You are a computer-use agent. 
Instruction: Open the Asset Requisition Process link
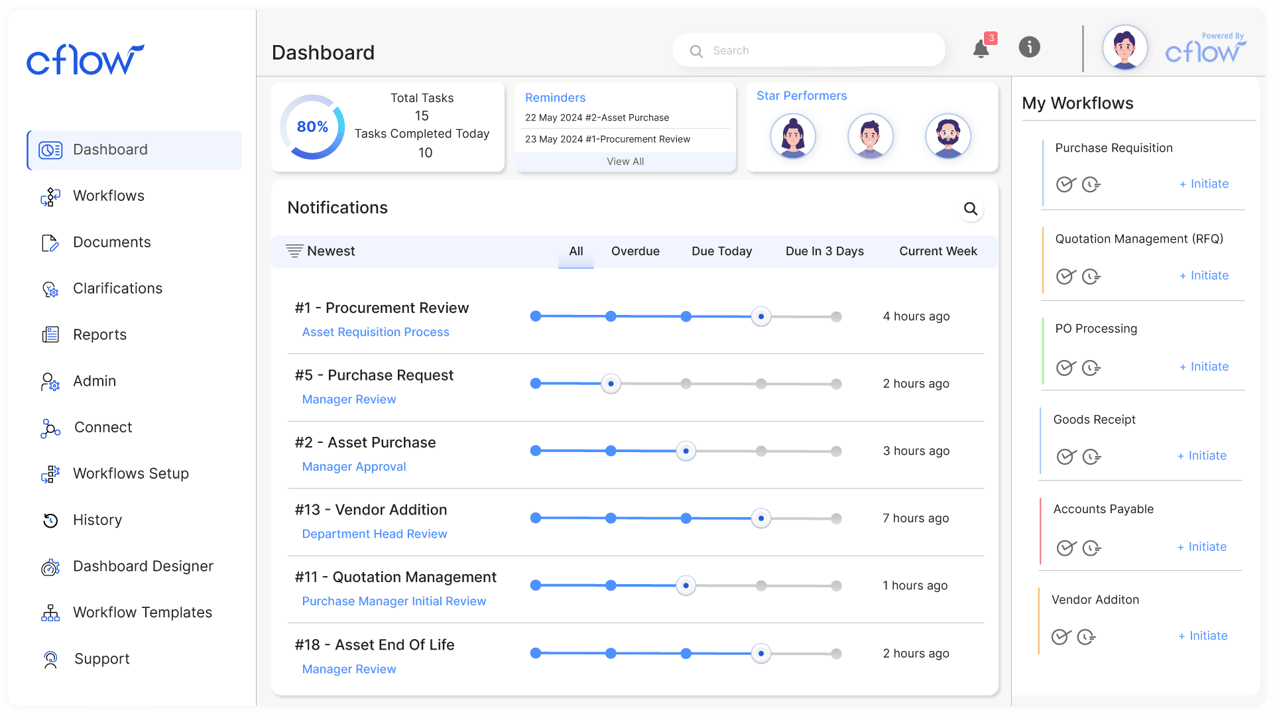375,331
